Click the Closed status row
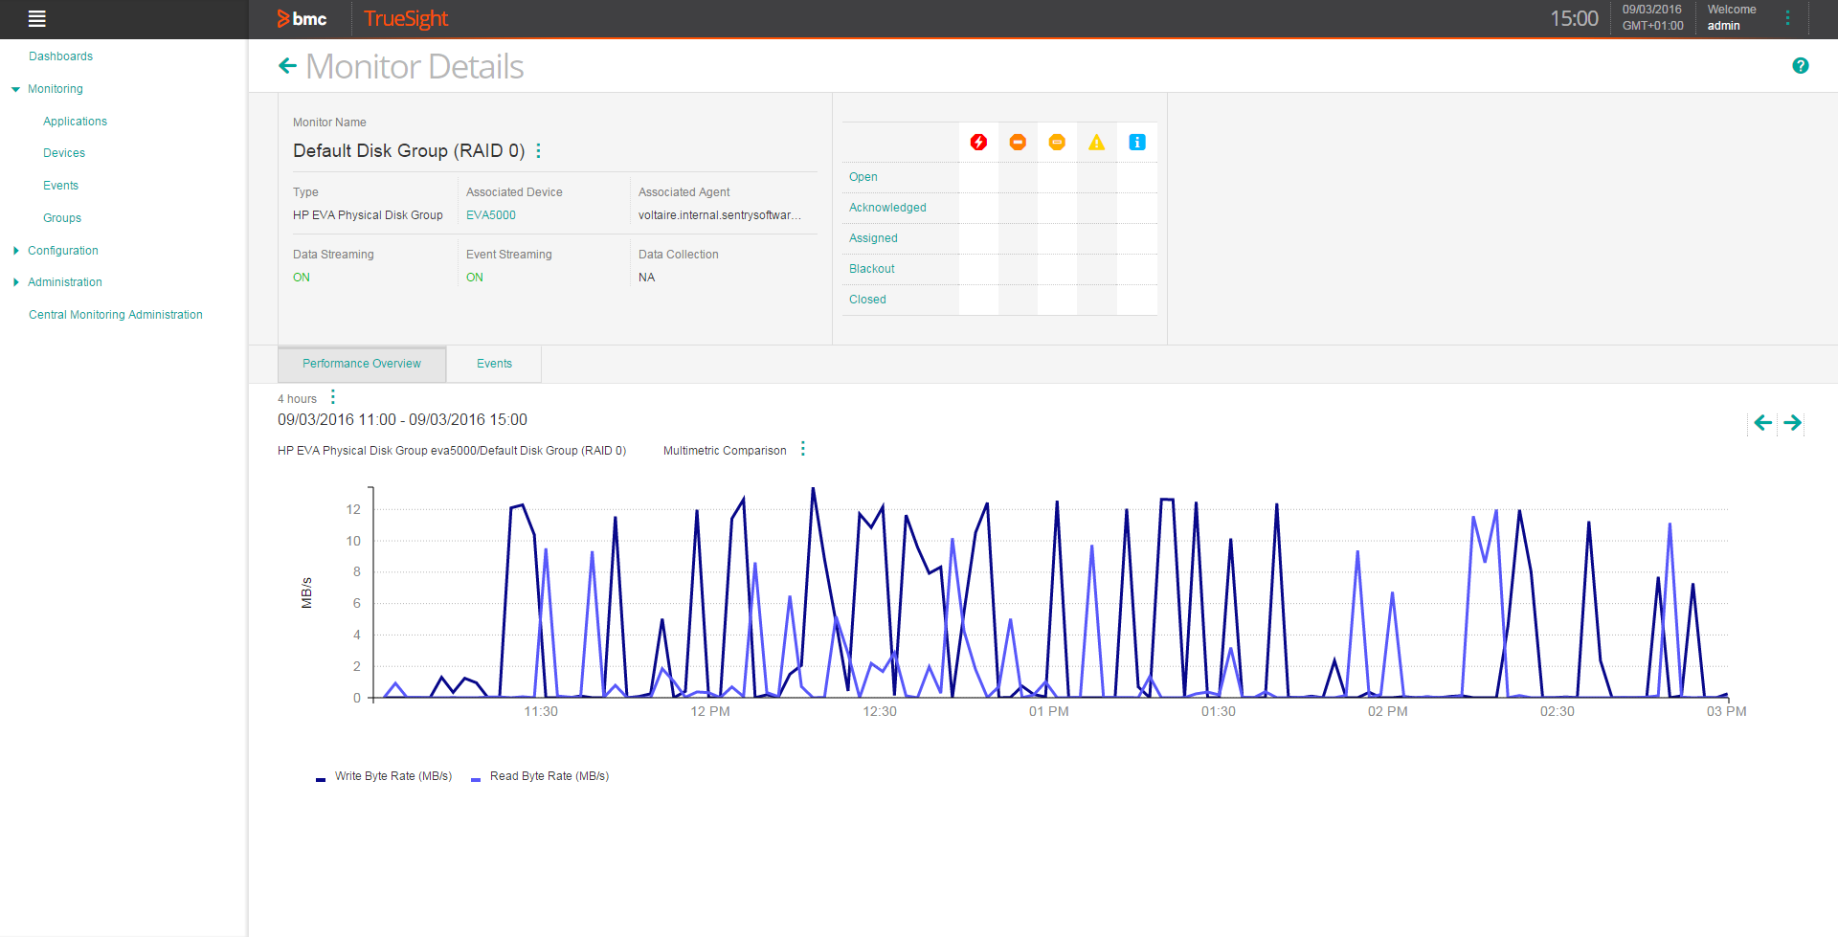1838x937 pixels. click(x=999, y=300)
